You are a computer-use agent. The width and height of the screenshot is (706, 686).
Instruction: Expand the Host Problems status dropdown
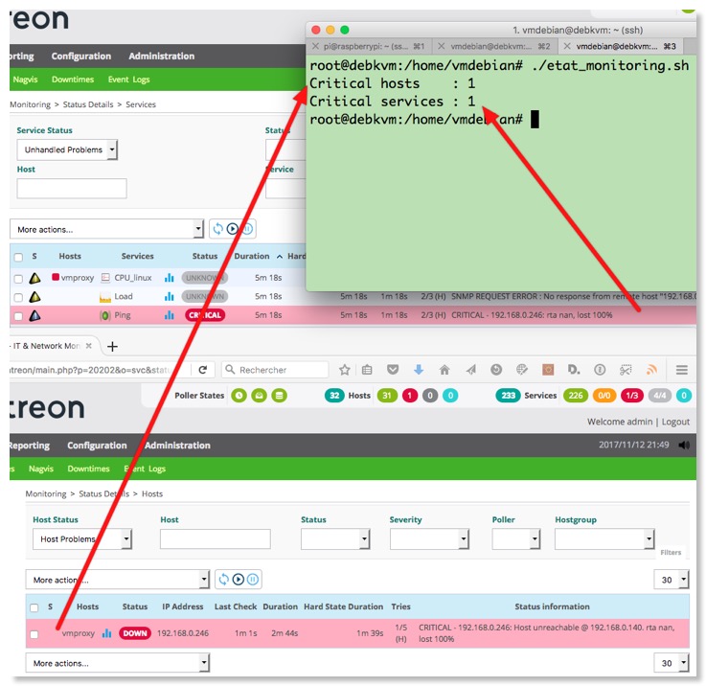point(82,539)
